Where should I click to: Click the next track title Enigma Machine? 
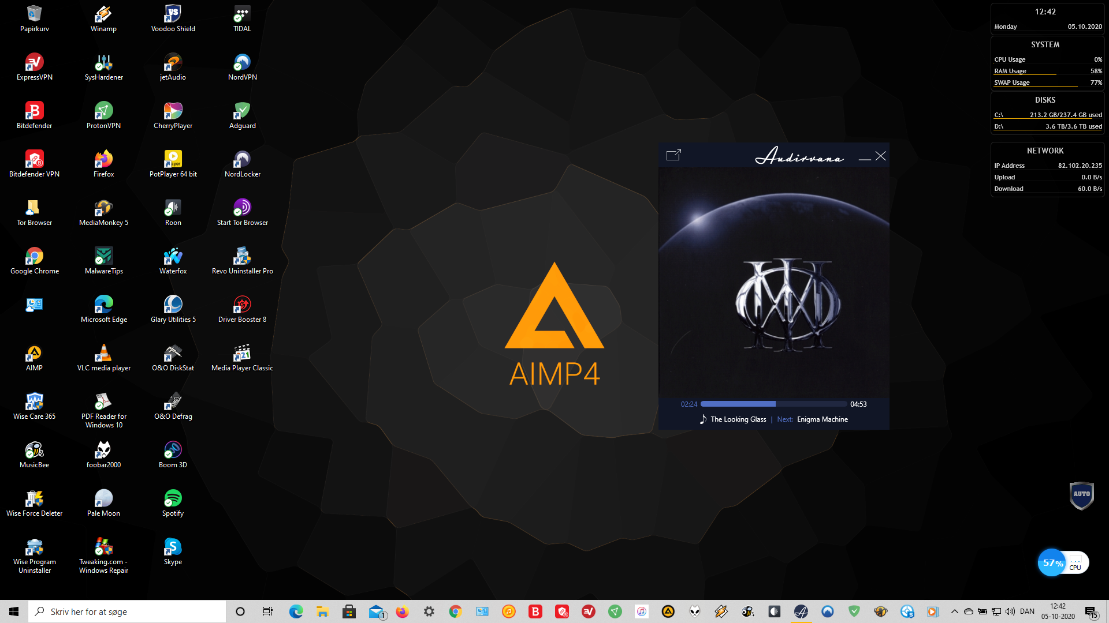822,419
